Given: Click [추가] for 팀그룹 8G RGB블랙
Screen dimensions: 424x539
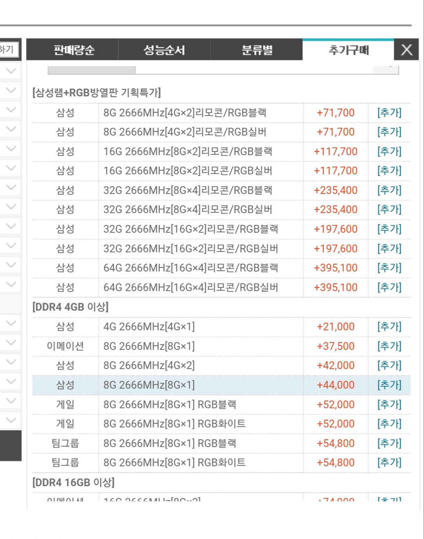Looking at the screenshot, I should (389, 443).
